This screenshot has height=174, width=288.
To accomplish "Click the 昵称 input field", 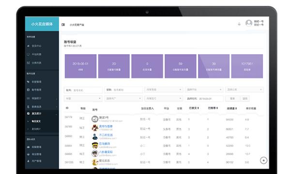I will click(x=123, y=90).
